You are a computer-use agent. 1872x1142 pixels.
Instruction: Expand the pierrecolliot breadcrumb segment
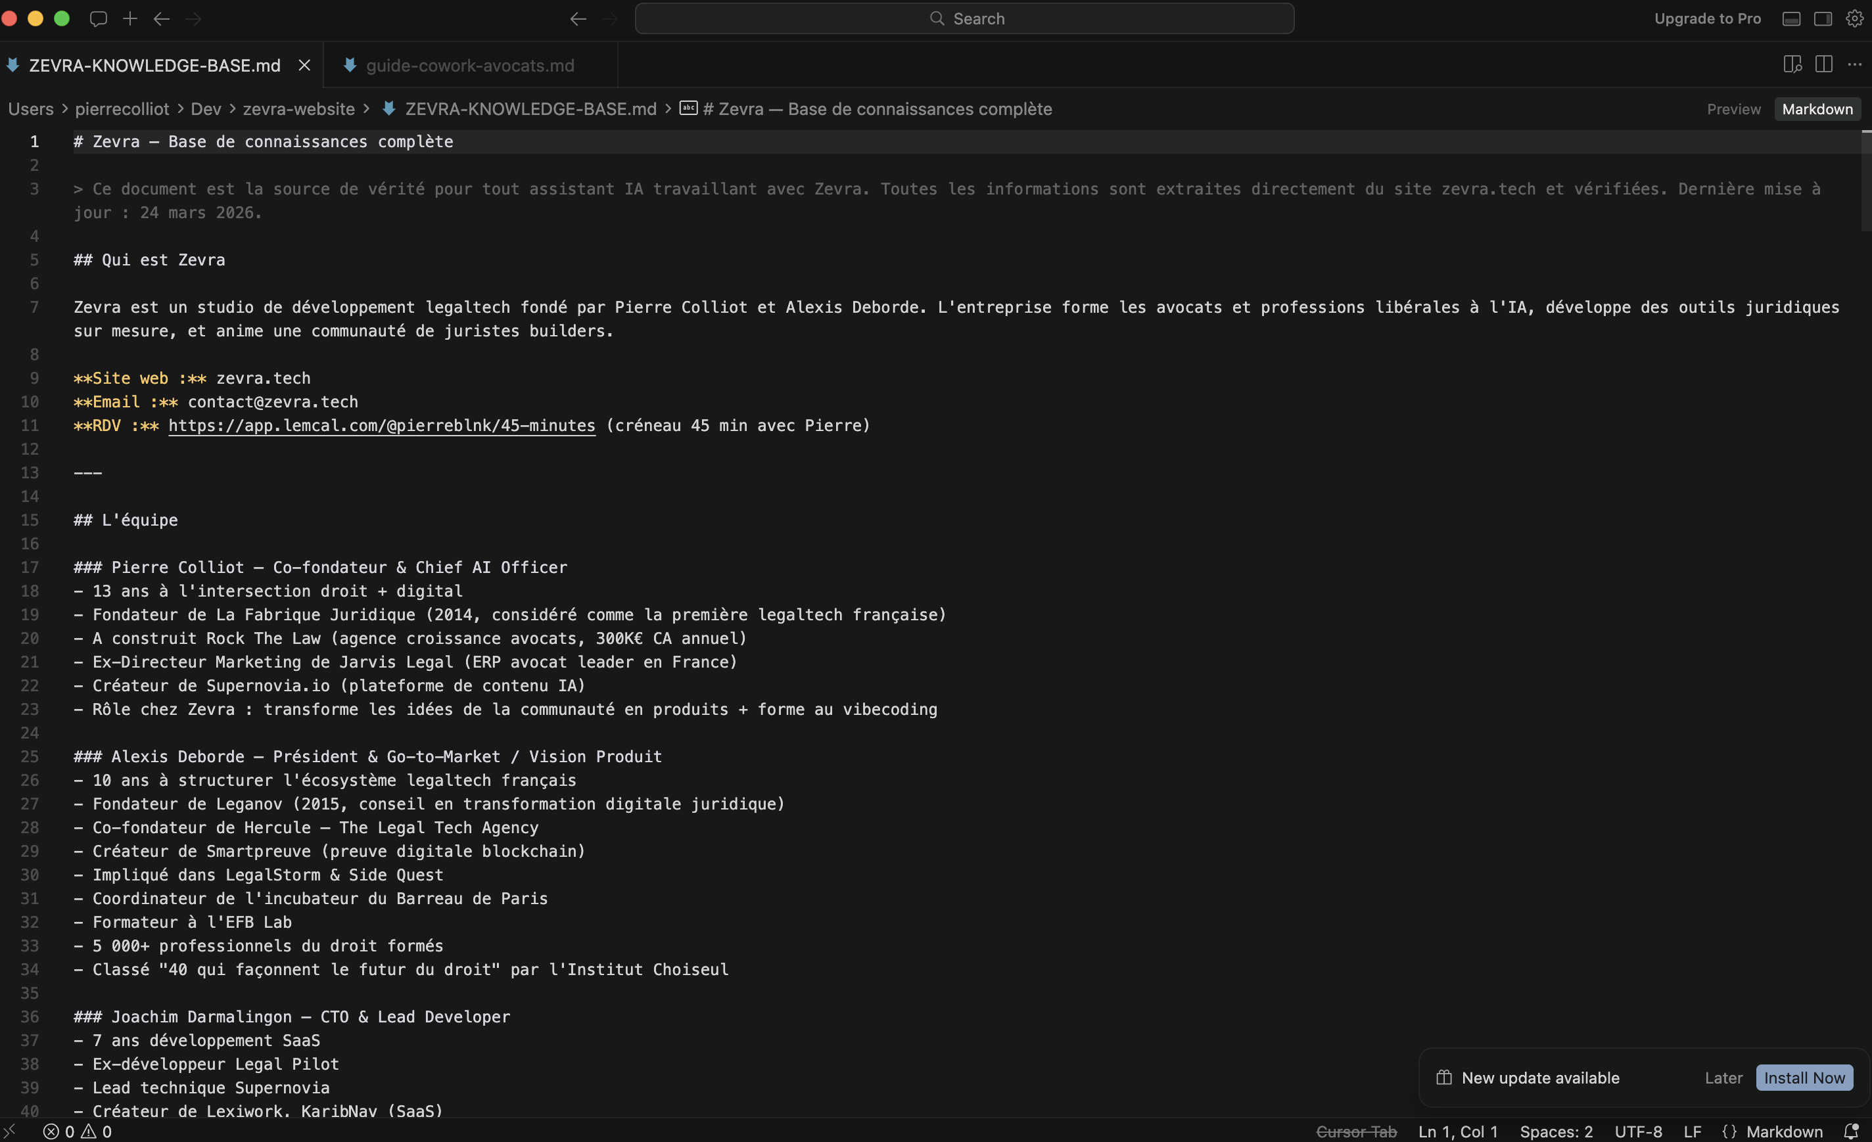coord(122,108)
